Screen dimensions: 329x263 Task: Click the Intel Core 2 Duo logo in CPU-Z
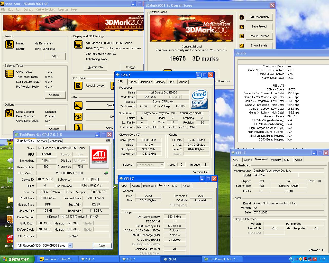(199, 99)
